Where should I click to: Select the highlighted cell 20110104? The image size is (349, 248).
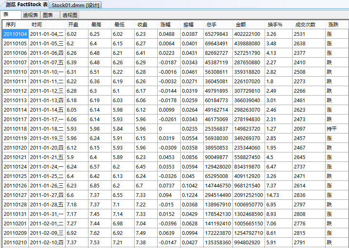(x=15, y=34)
